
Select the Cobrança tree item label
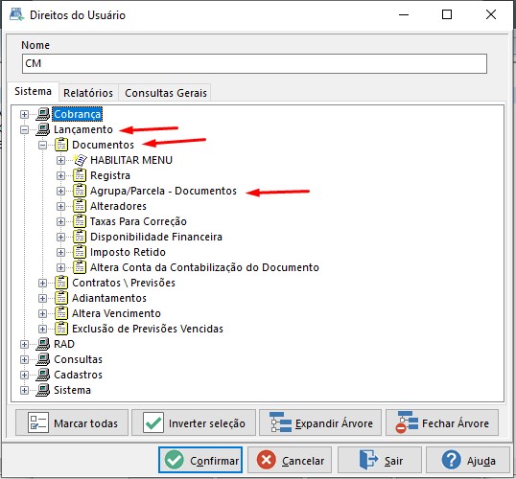coord(78,114)
